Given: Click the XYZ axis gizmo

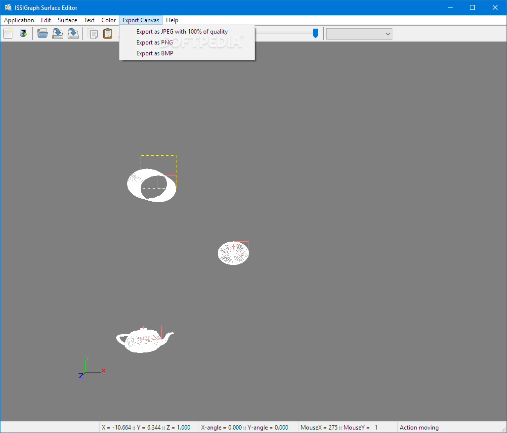Looking at the screenshot, I should pos(92,367).
